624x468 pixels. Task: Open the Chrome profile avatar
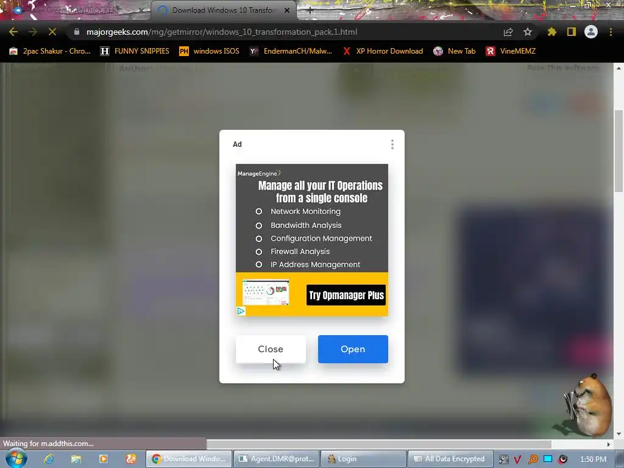[591, 32]
